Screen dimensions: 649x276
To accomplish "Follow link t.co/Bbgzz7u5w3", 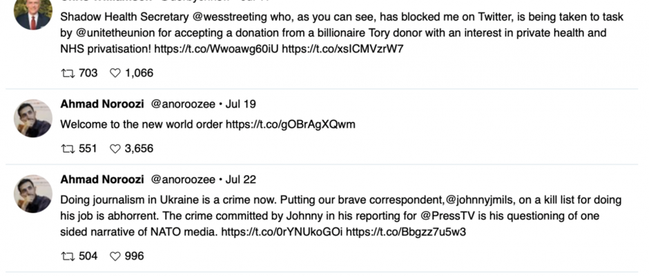I will click(406, 232).
